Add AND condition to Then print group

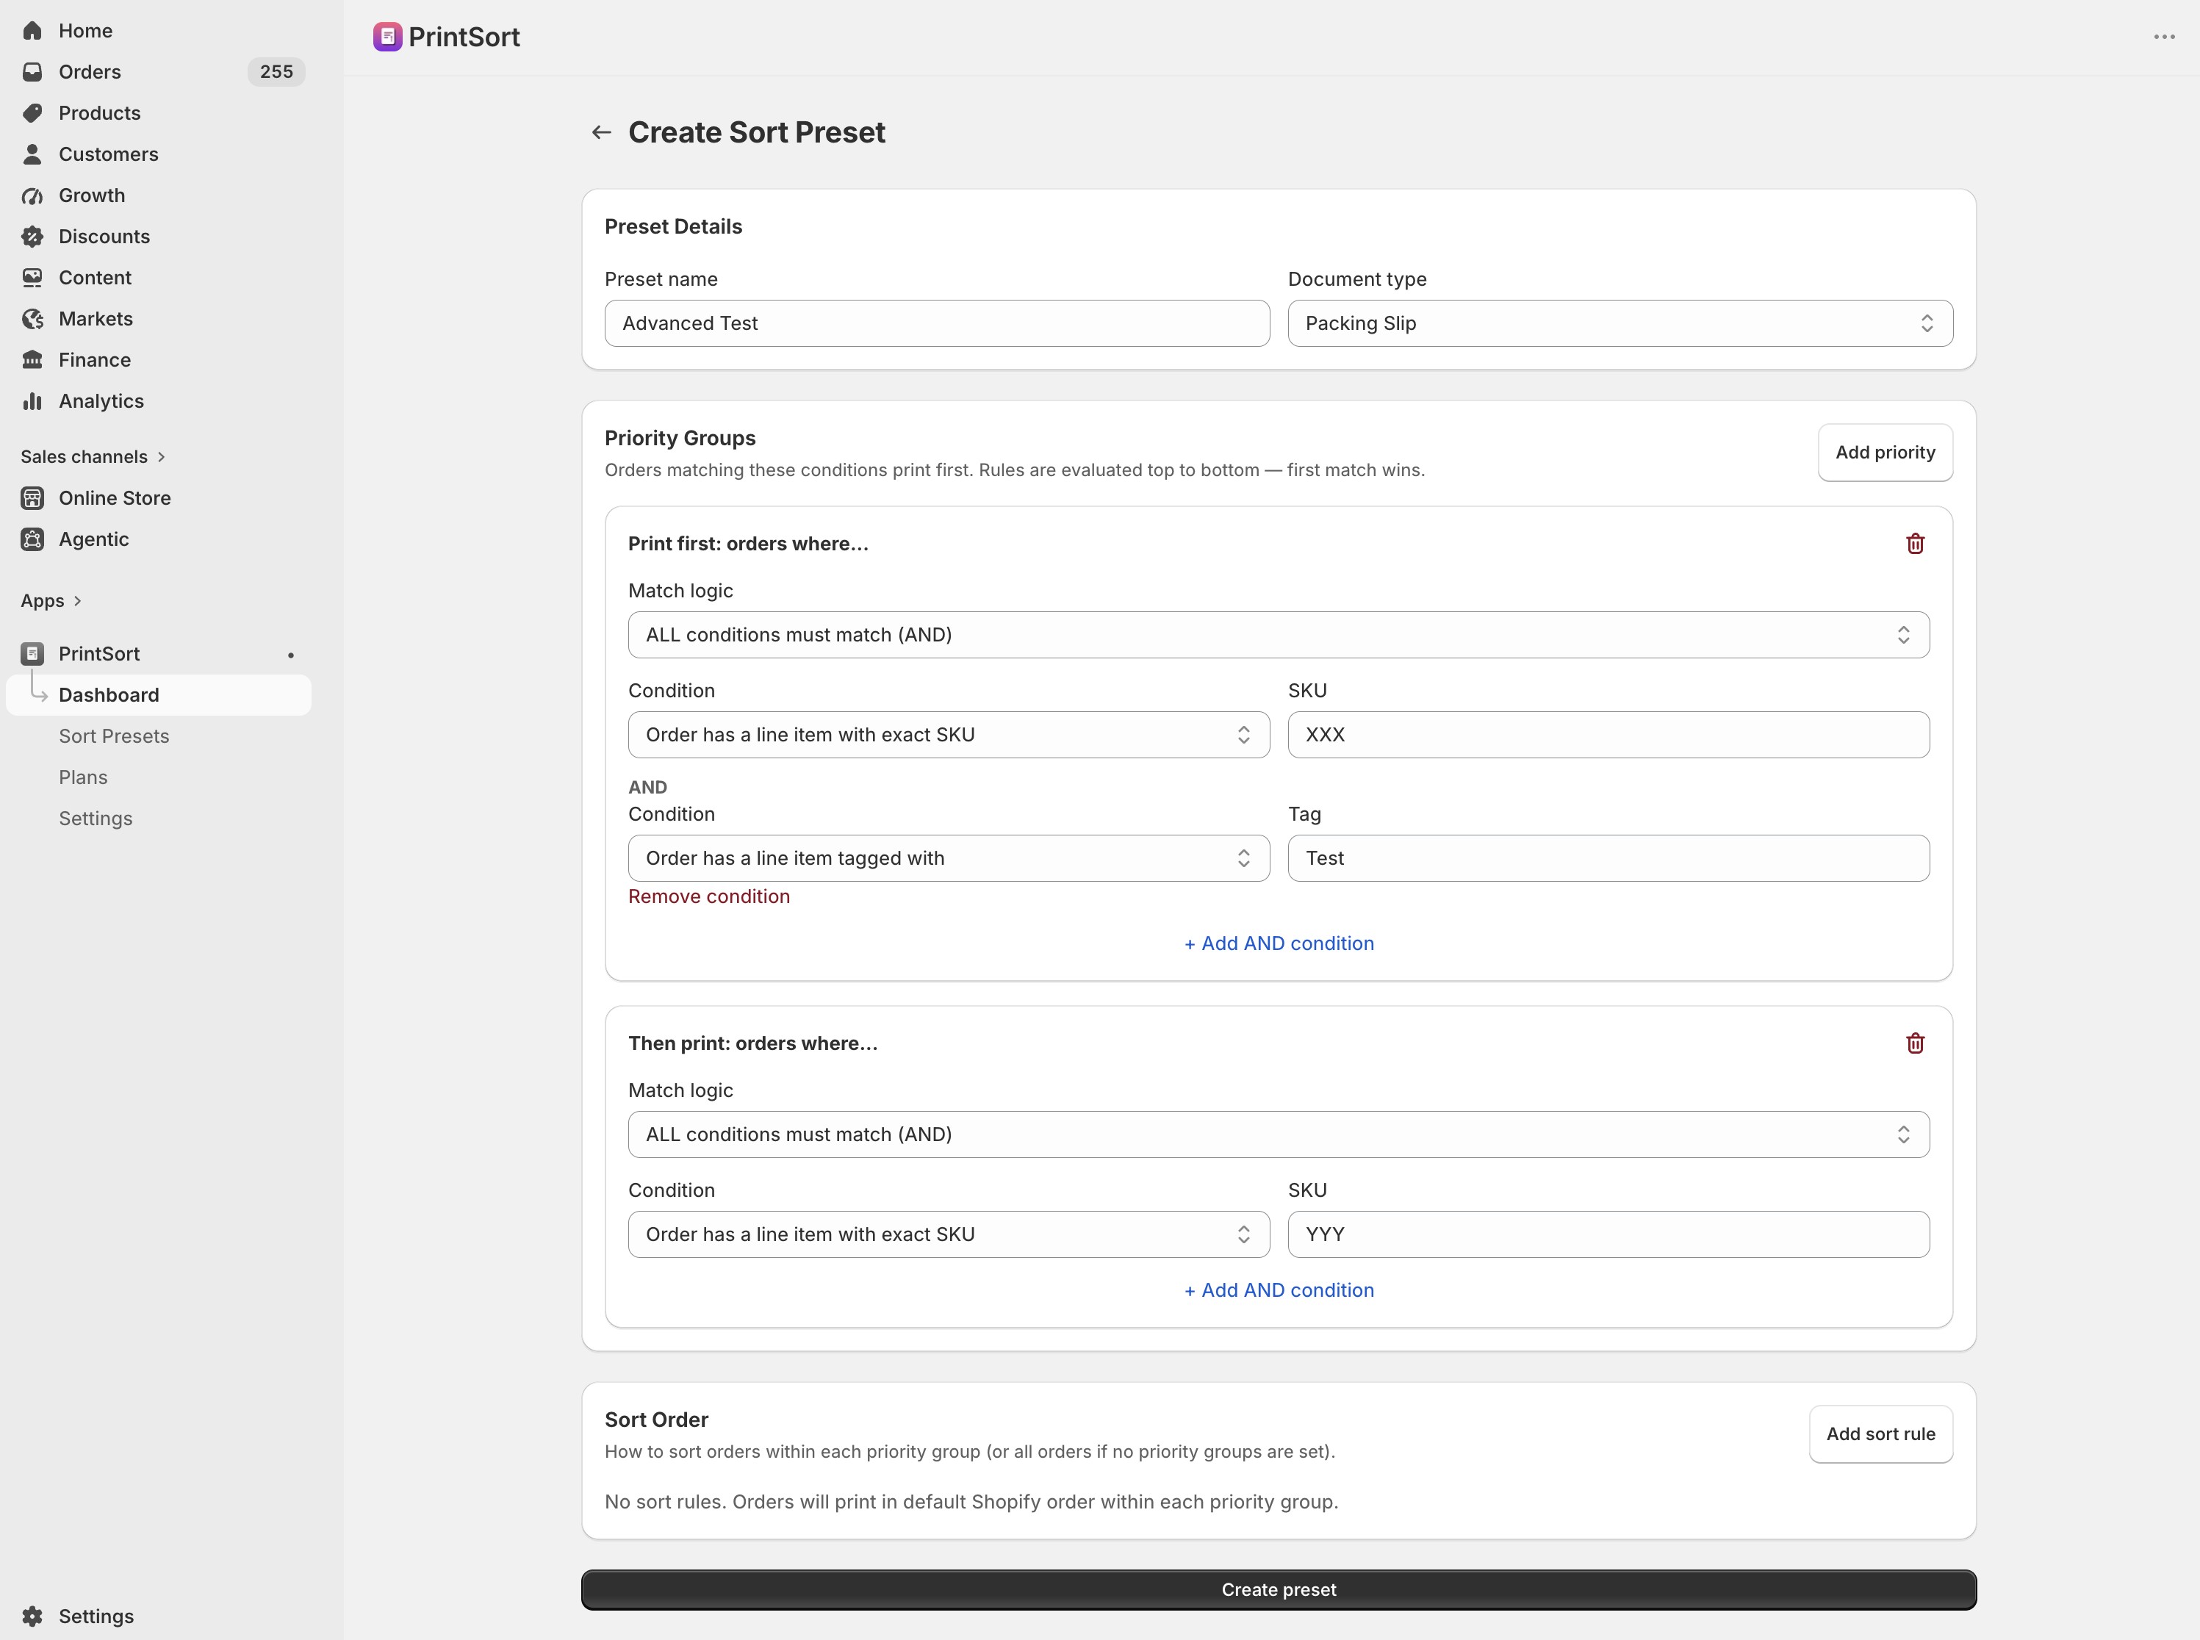point(1279,1290)
